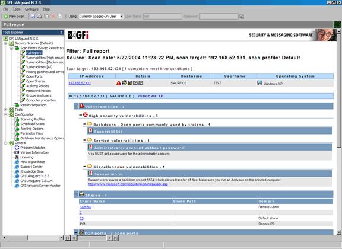Open Scanning Profiles under Configuration
Image resolution: width=342 pixels, height=249 pixels.
point(33,119)
